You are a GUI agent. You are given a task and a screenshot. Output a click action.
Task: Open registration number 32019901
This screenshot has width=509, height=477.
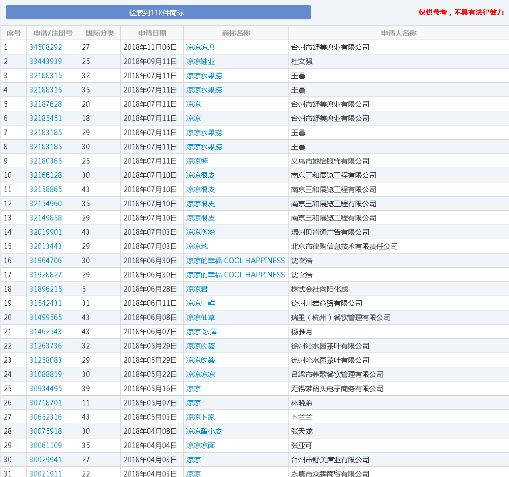46,232
